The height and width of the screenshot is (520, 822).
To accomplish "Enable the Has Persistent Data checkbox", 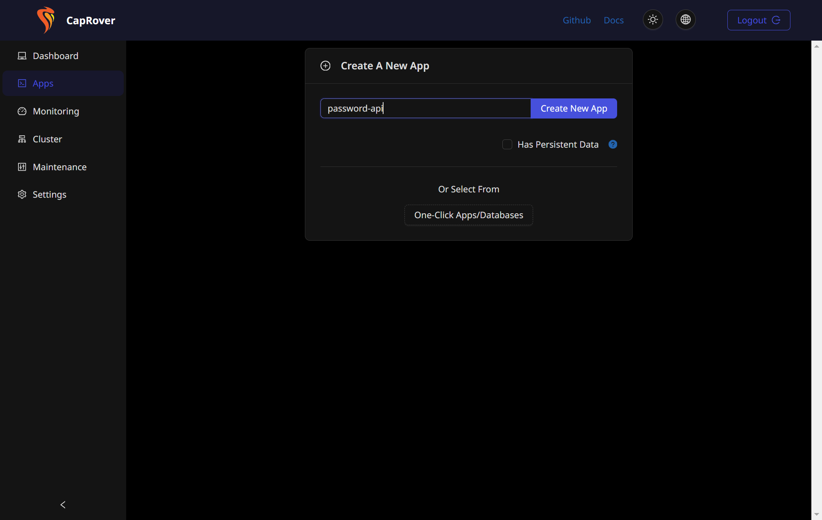I will pyautogui.click(x=507, y=144).
